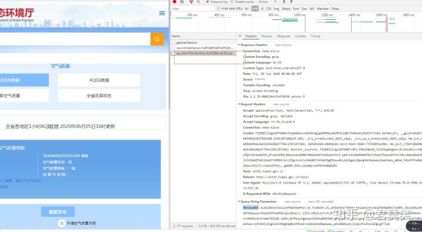Click the webpage search input box
This screenshot has height=232, width=422.
coord(75,39)
